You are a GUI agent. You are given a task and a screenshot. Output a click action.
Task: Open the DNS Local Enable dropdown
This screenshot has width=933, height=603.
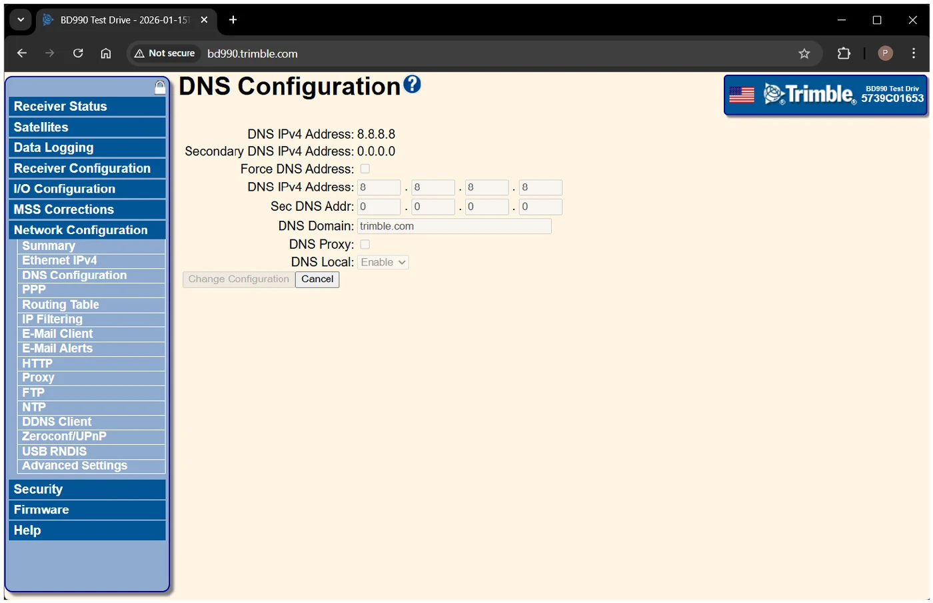pyautogui.click(x=383, y=262)
